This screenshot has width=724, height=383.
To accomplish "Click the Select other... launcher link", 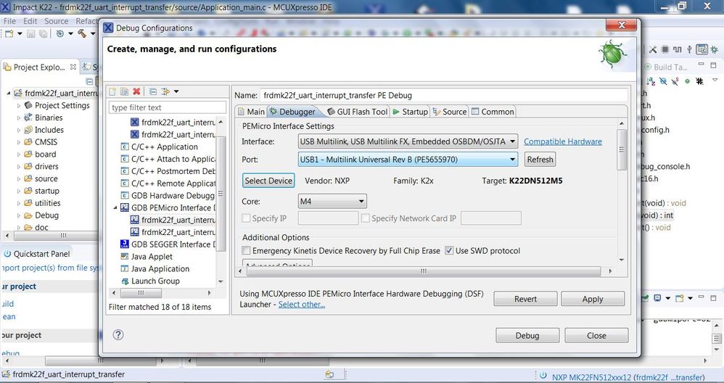I will tap(302, 305).
